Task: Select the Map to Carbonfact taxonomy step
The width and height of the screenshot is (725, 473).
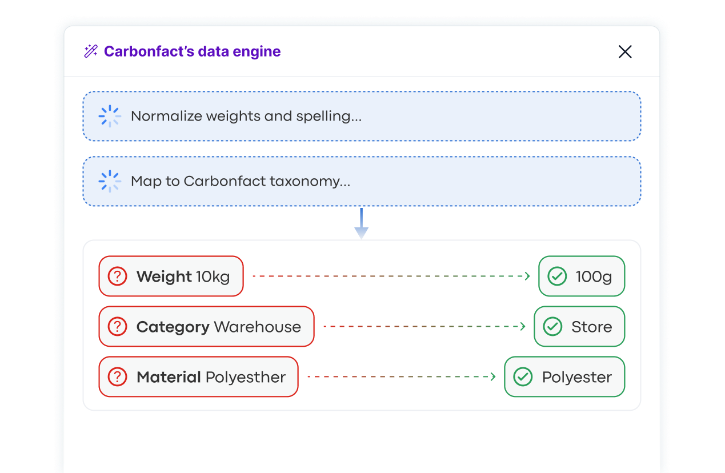Action: click(x=361, y=181)
